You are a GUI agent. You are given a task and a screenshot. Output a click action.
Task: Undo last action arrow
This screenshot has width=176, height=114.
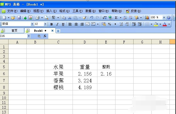[x=92, y=18]
